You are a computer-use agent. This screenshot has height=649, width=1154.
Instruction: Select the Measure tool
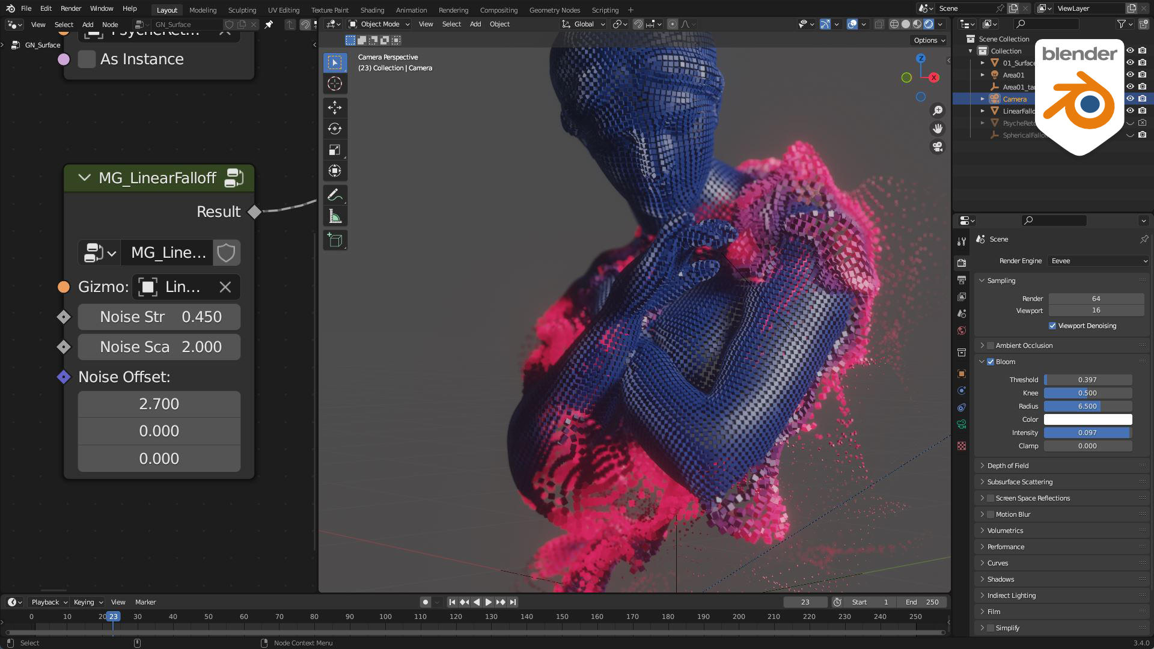pyautogui.click(x=335, y=215)
